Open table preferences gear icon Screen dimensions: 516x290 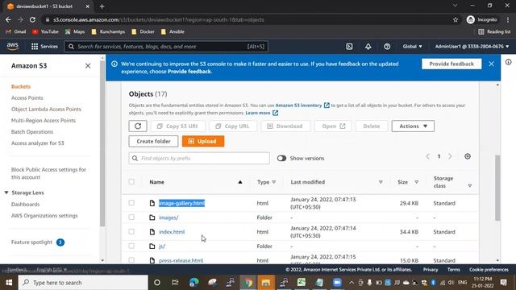468,156
